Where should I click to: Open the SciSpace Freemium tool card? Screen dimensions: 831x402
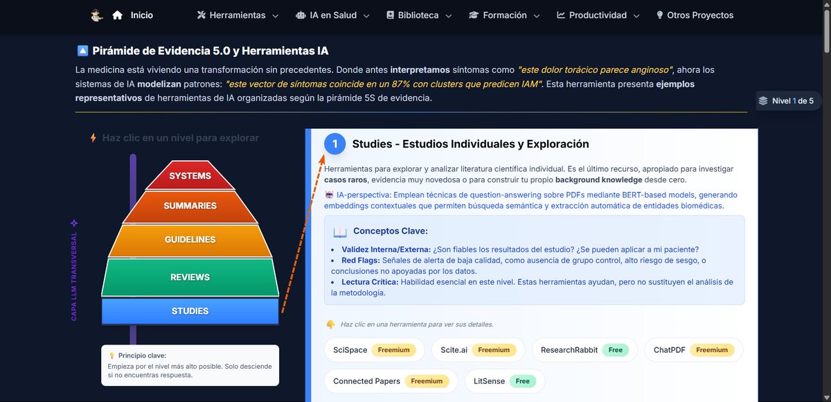374,350
